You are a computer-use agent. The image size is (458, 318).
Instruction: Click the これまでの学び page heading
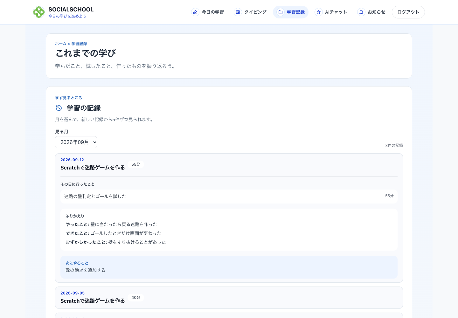(x=86, y=53)
